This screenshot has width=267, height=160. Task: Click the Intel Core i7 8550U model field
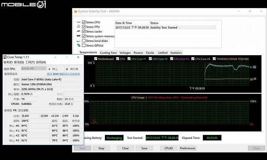click(51, 79)
